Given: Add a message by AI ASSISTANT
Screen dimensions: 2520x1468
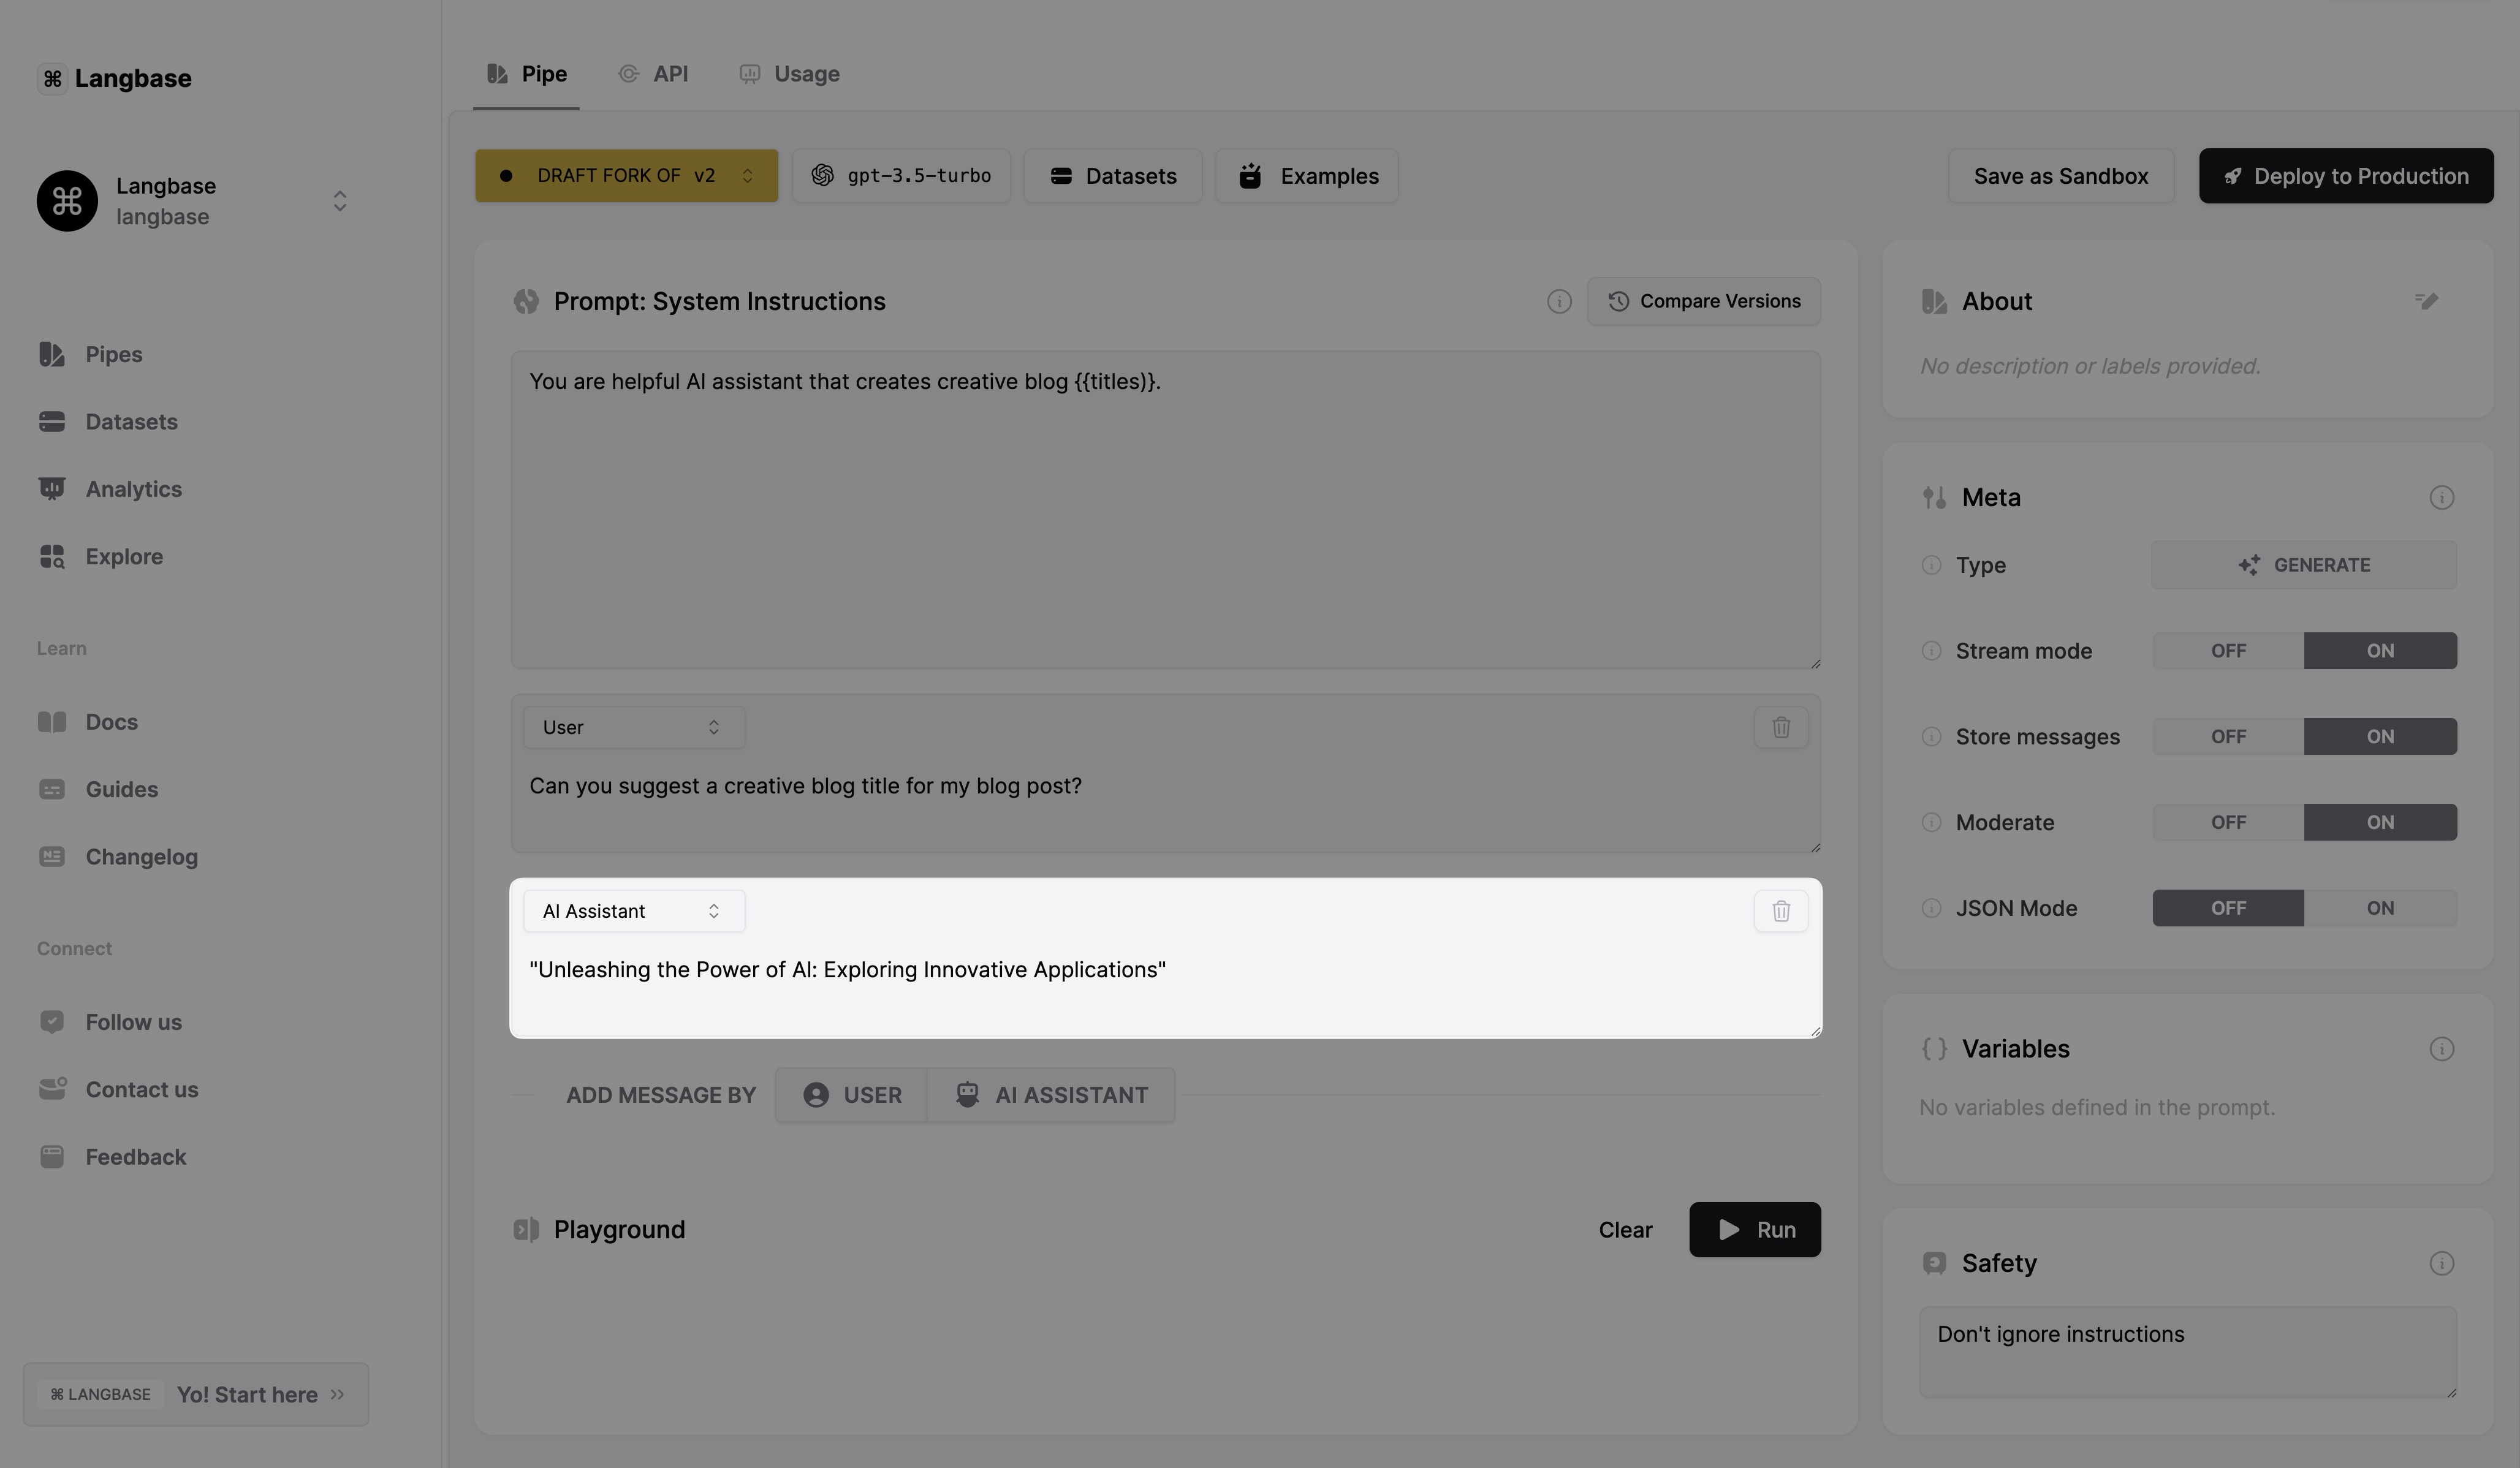Looking at the screenshot, I should click(x=1051, y=1095).
